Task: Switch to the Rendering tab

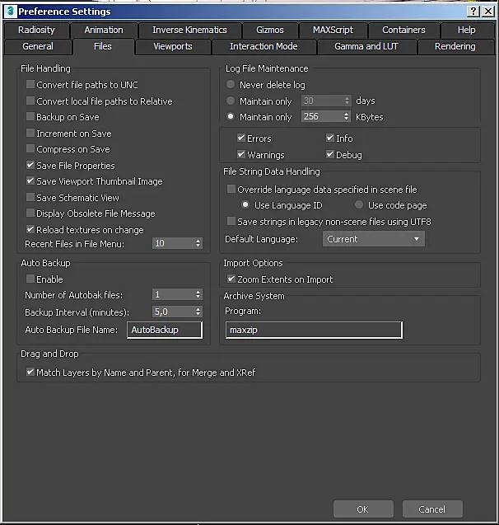Action: click(x=455, y=46)
